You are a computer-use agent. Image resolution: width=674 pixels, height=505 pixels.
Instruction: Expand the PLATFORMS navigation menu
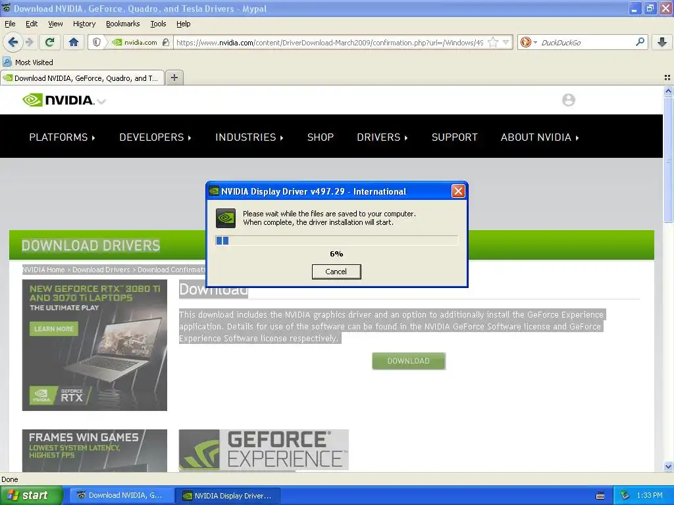pyautogui.click(x=62, y=137)
